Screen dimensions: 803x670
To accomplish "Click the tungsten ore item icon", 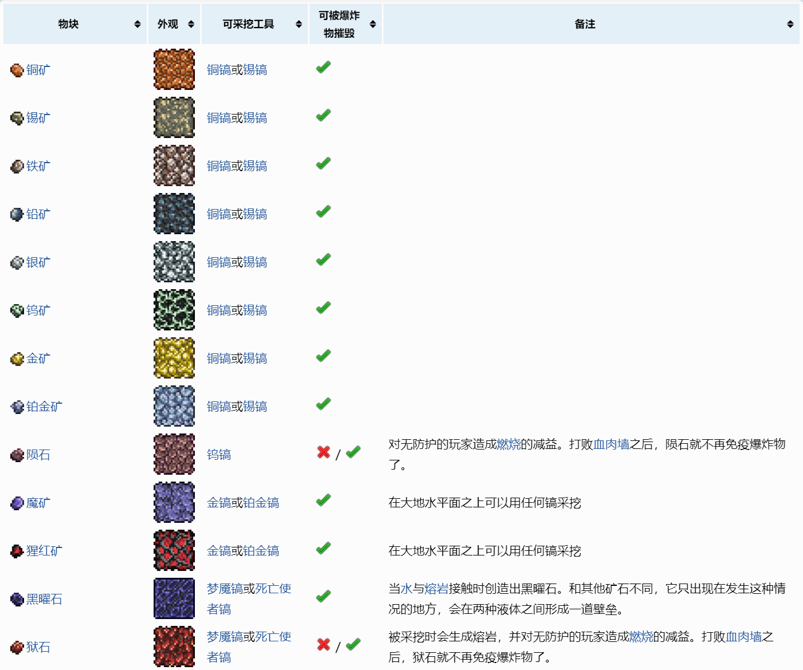I will tap(17, 310).
